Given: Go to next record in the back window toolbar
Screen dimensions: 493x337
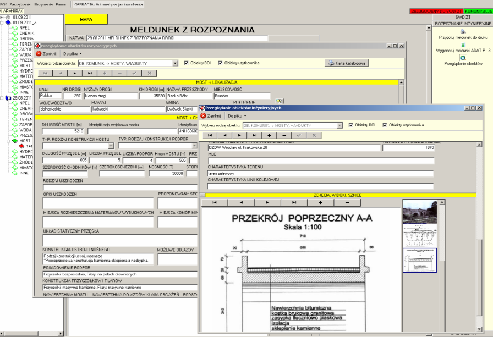Looking at the screenshot, I should click(x=75, y=73).
